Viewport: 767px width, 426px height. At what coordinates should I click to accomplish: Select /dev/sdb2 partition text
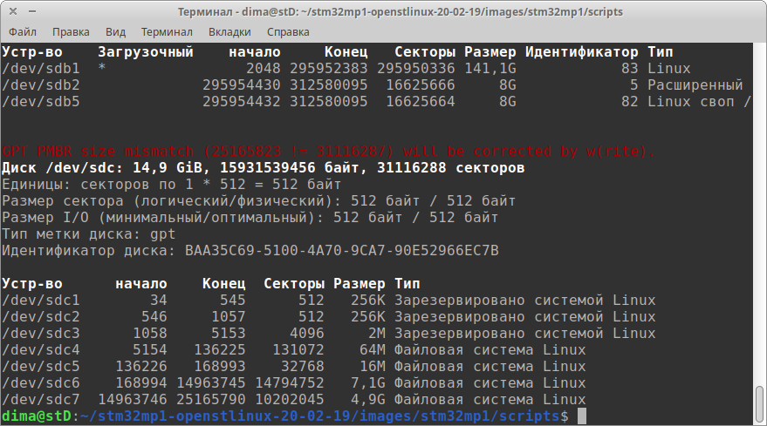click(x=41, y=85)
